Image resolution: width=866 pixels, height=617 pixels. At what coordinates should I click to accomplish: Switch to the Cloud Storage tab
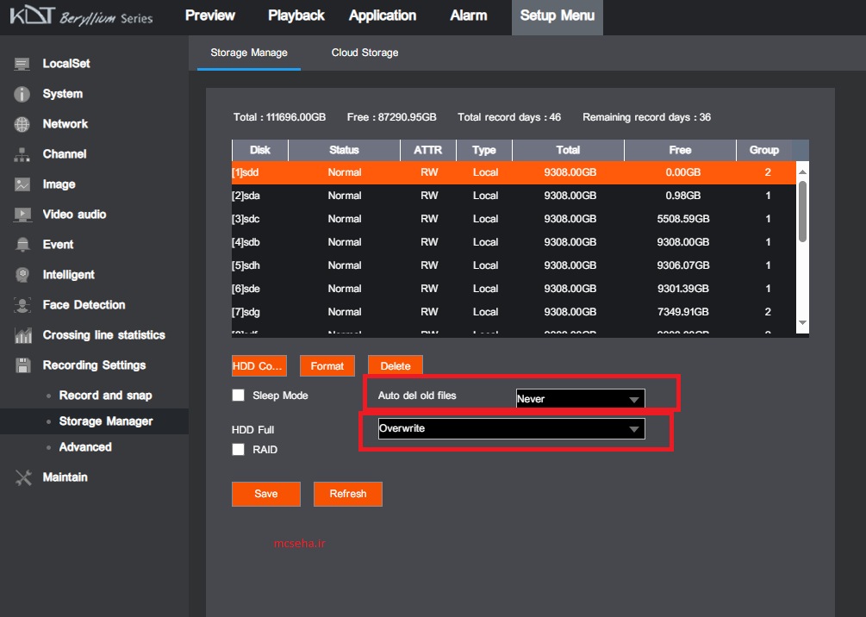pos(364,53)
